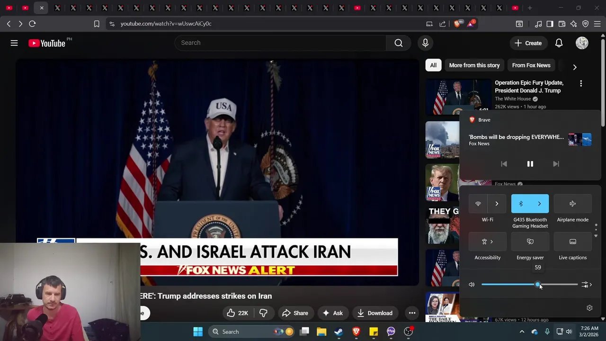Open the YouTube account avatar menu
This screenshot has height=341, width=606.
point(582,43)
